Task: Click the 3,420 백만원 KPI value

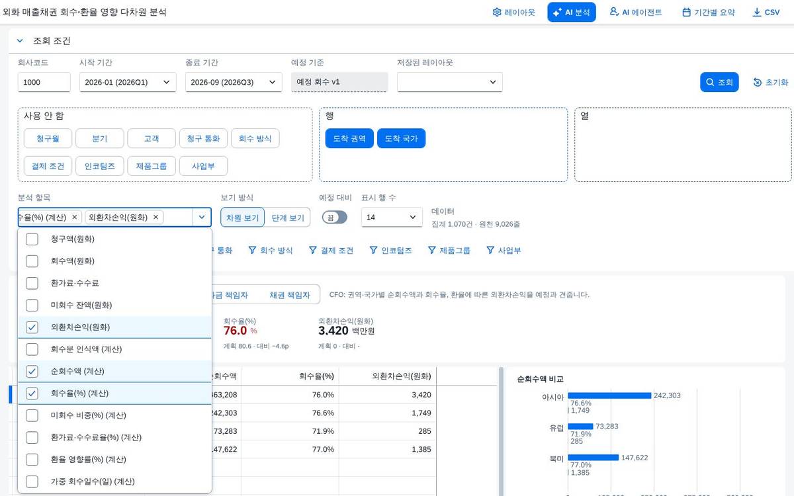Action: coord(347,331)
